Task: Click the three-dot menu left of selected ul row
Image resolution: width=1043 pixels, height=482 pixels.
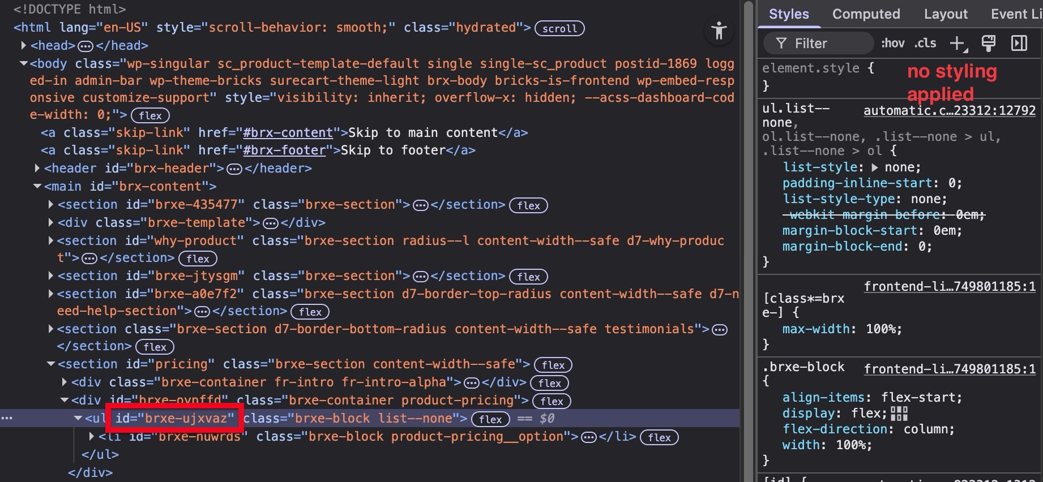Action: point(7,418)
